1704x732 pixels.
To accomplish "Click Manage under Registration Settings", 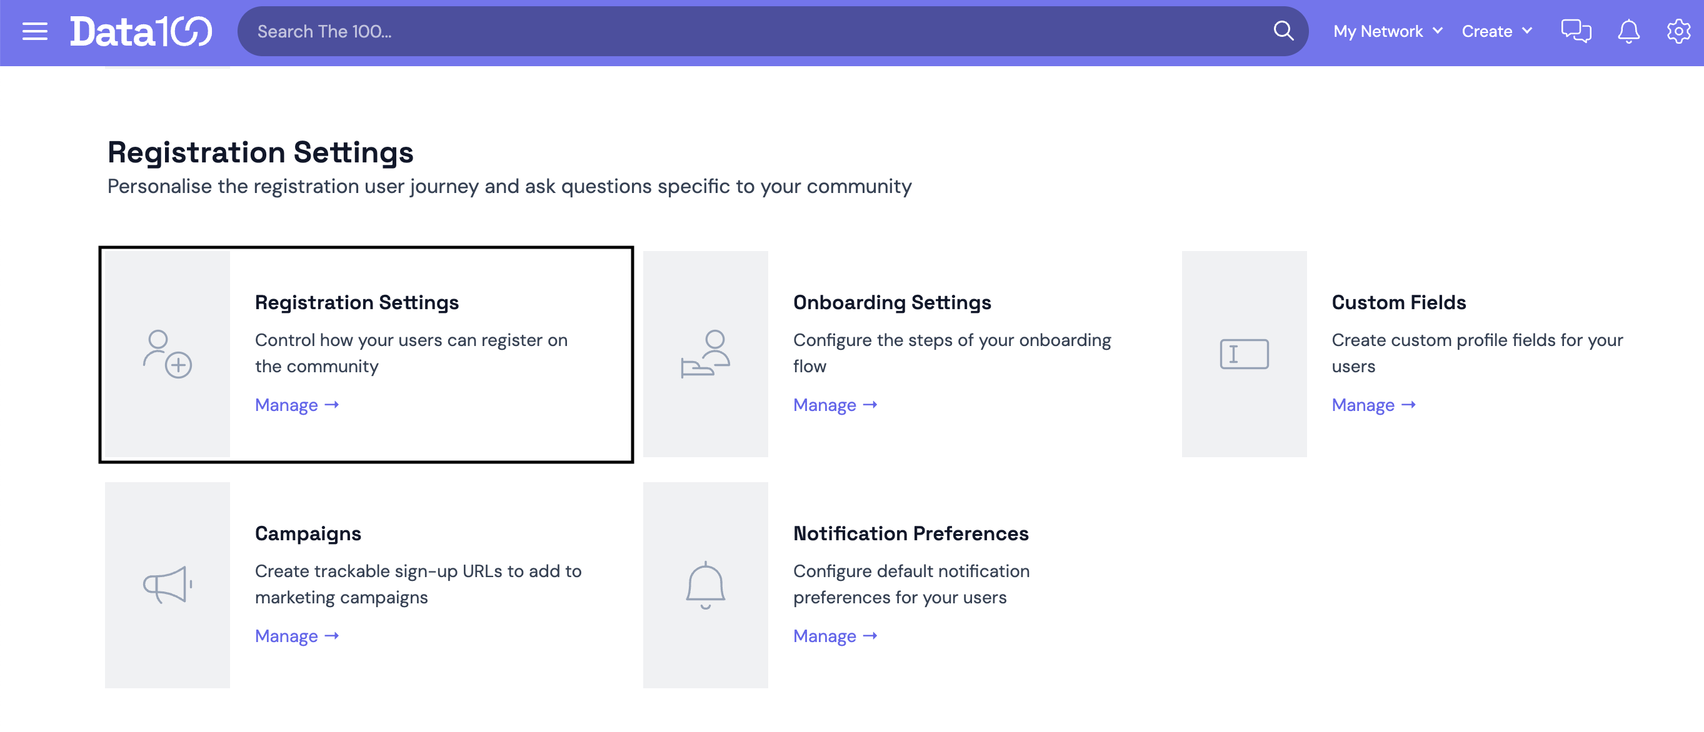I will [296, 405].
